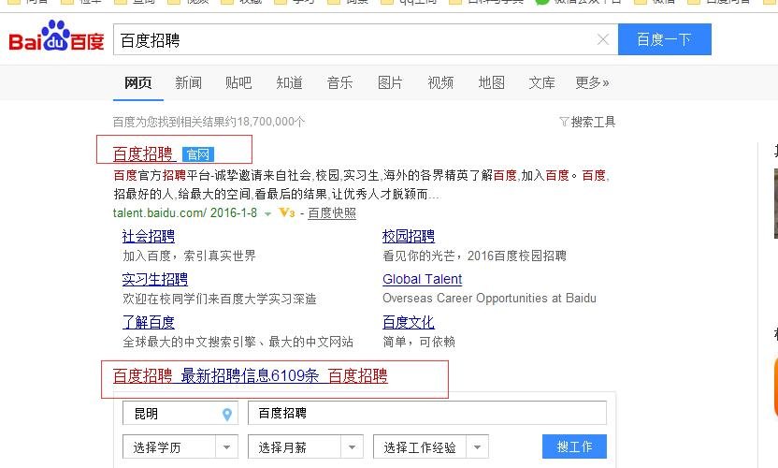778x468 pixels.
Task: Click the description 加入百度，索引真实世界
Action: tap(189, 256)
